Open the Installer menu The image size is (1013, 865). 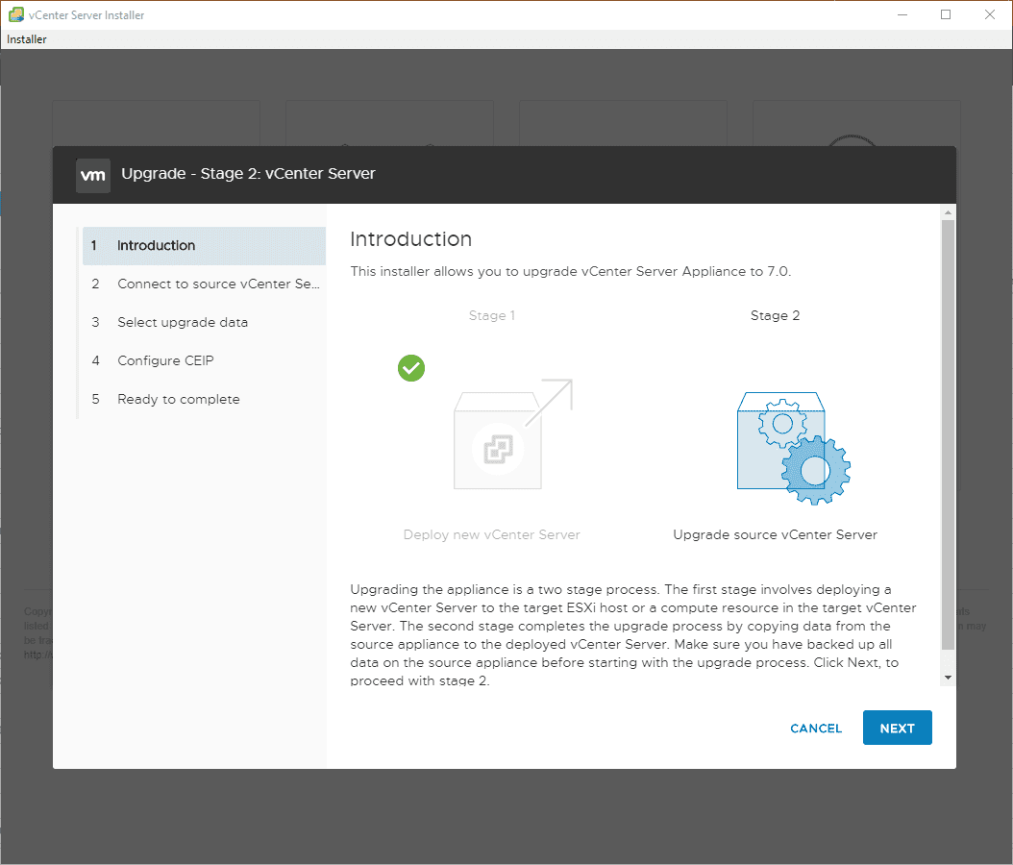pyautogui.click(x=27, y=39)
